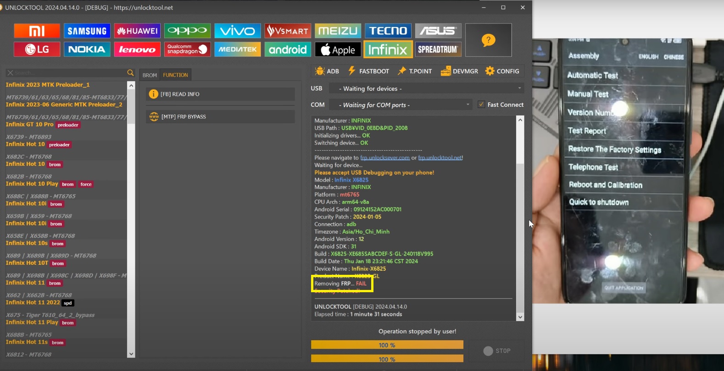Select Infinix 2023 MTK Preloader_1
Image resolution: width=724 pixels, height=371 pixels.
point(48,85)
